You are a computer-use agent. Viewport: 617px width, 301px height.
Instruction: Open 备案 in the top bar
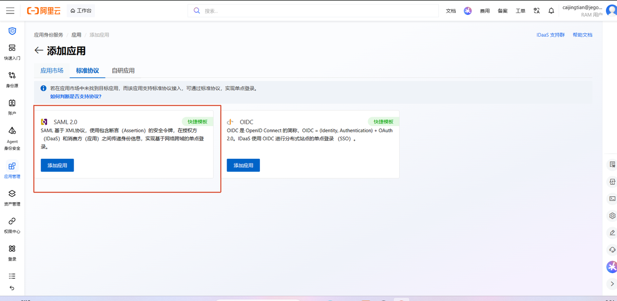point(502,11)
